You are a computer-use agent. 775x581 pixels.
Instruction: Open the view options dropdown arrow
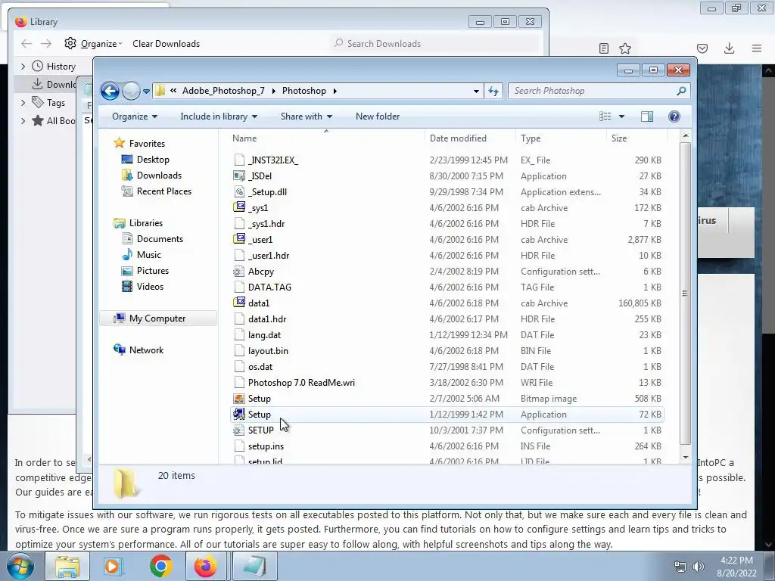(x=621, y=117)
